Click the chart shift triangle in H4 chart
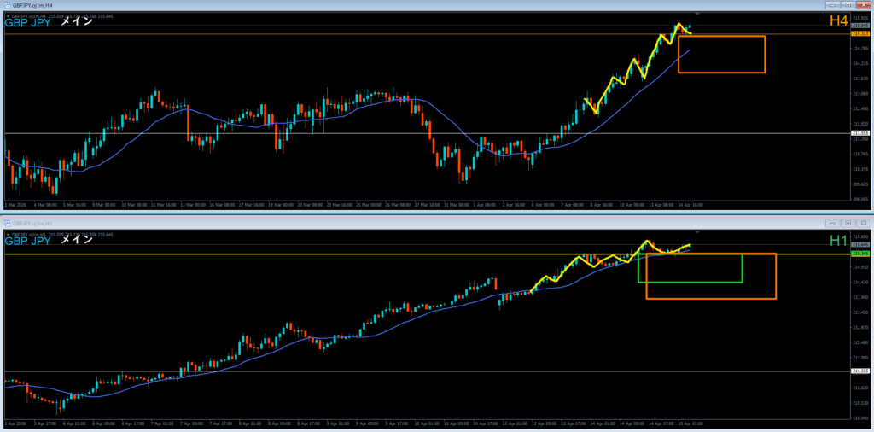Viewport: 874px width, 432px height. (x=698, y=15)
